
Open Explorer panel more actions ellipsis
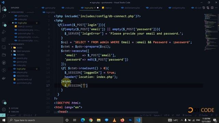click(36, 8)
